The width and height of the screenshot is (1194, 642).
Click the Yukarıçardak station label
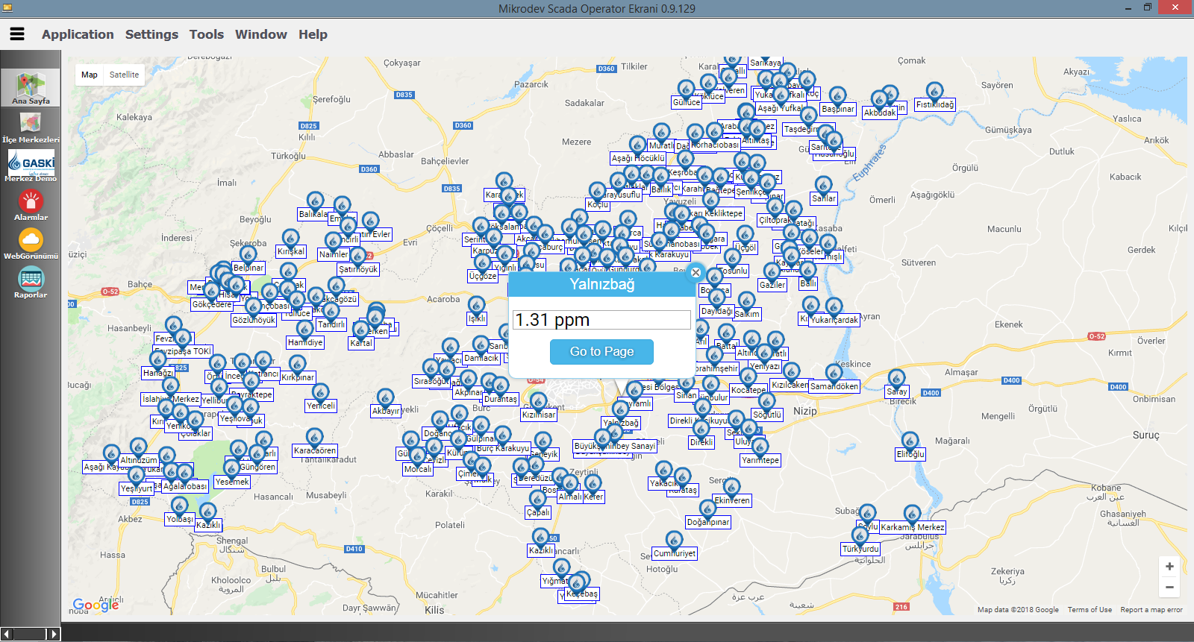click(x=835, y=320)
